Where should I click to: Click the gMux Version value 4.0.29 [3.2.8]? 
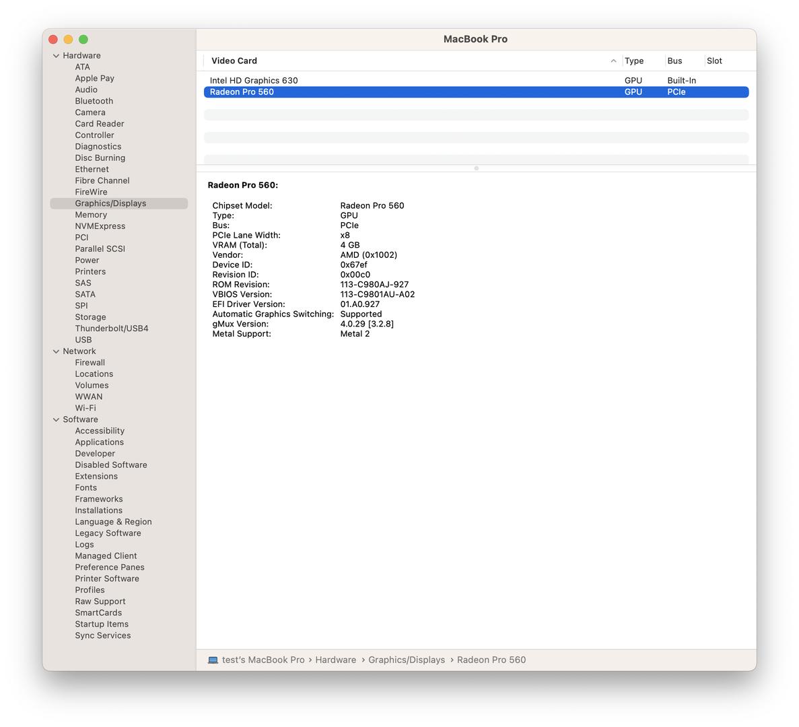(367, 324)
